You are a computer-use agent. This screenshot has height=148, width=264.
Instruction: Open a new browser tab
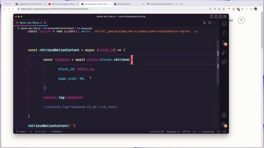pos(181,4)
